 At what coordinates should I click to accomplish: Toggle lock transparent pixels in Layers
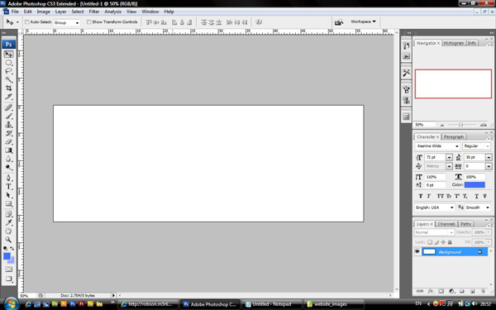click(x=430, y=242)
